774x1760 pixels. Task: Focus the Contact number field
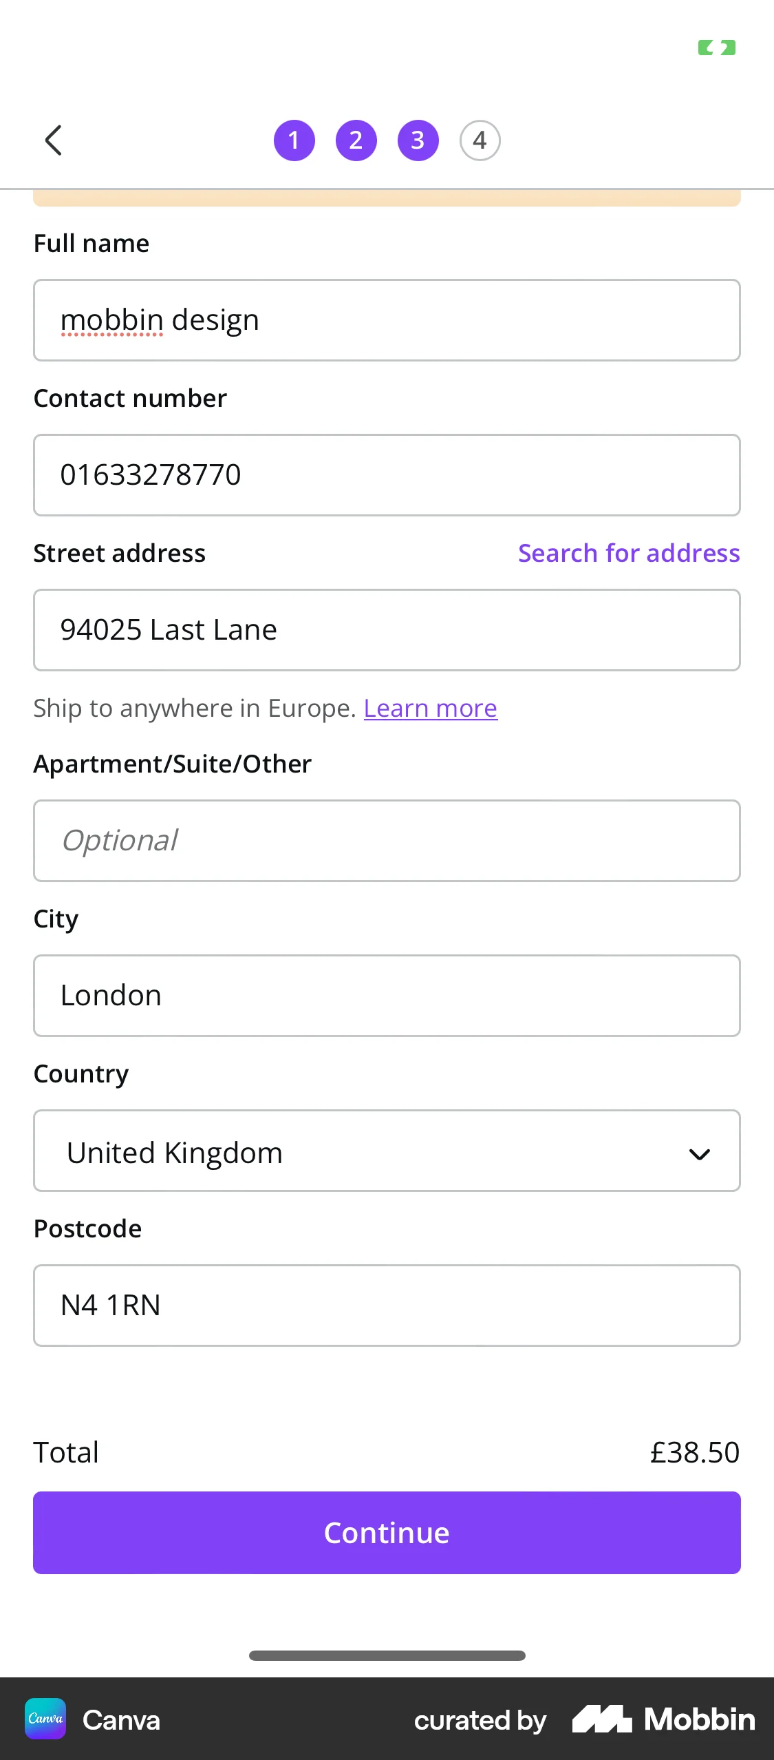tap(387, 475)
